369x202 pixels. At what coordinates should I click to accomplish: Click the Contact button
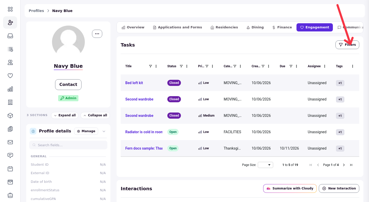point(68,85)
